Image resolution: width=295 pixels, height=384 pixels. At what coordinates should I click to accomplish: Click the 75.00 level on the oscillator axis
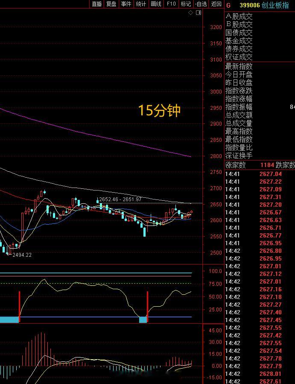tap(216, 284)
